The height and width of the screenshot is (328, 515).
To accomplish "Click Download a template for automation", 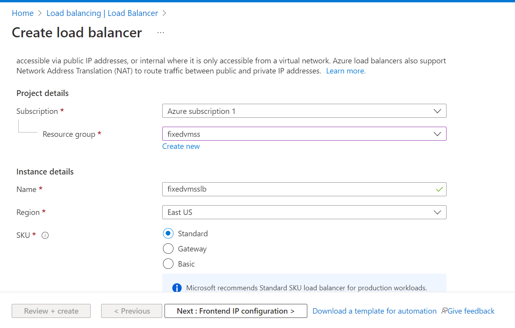I will click(374, 311).
